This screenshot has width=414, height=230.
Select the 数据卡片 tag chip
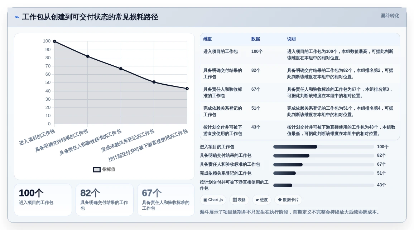pyautogui.click(x=288, y=200)
